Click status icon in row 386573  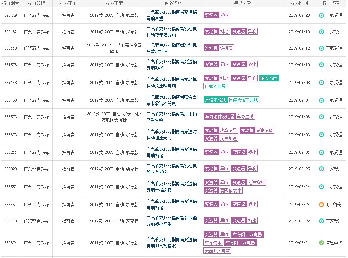click(321, 117)
